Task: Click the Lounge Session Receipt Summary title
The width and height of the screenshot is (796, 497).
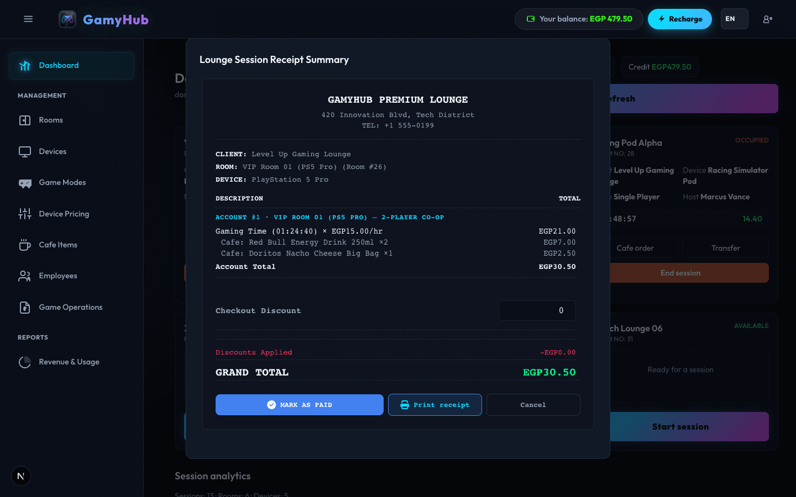Action: (x=274, y=60)
